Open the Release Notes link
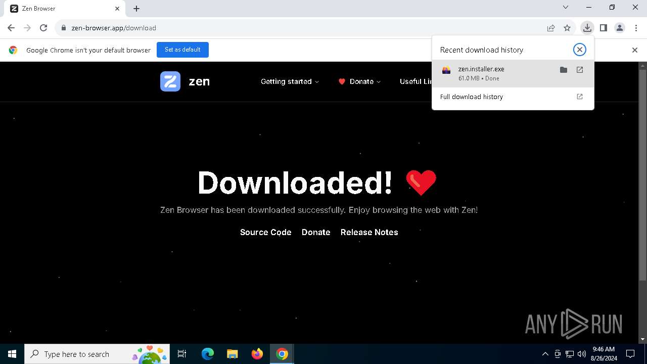Screen dimensions: 647x364 point(369,232)
